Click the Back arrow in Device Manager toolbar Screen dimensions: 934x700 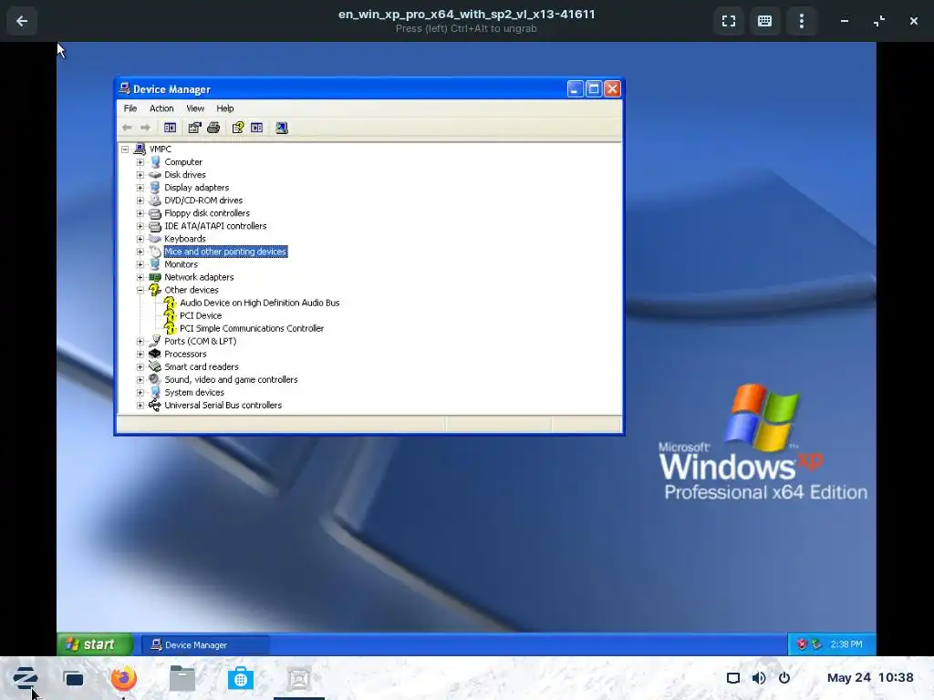coord(127,128)
